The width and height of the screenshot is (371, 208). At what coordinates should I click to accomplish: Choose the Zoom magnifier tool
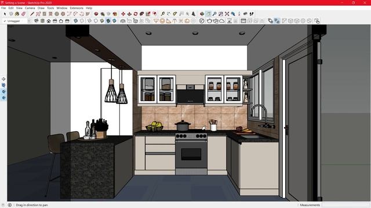click(214, 14)
